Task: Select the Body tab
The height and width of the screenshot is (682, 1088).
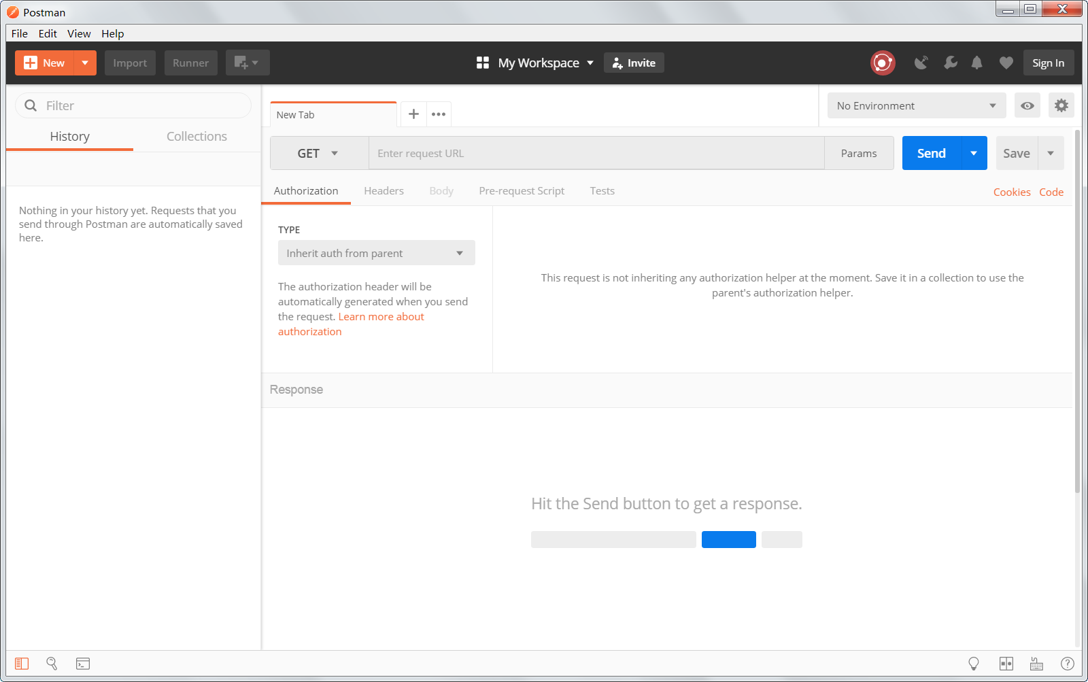Action: point(441,191)
